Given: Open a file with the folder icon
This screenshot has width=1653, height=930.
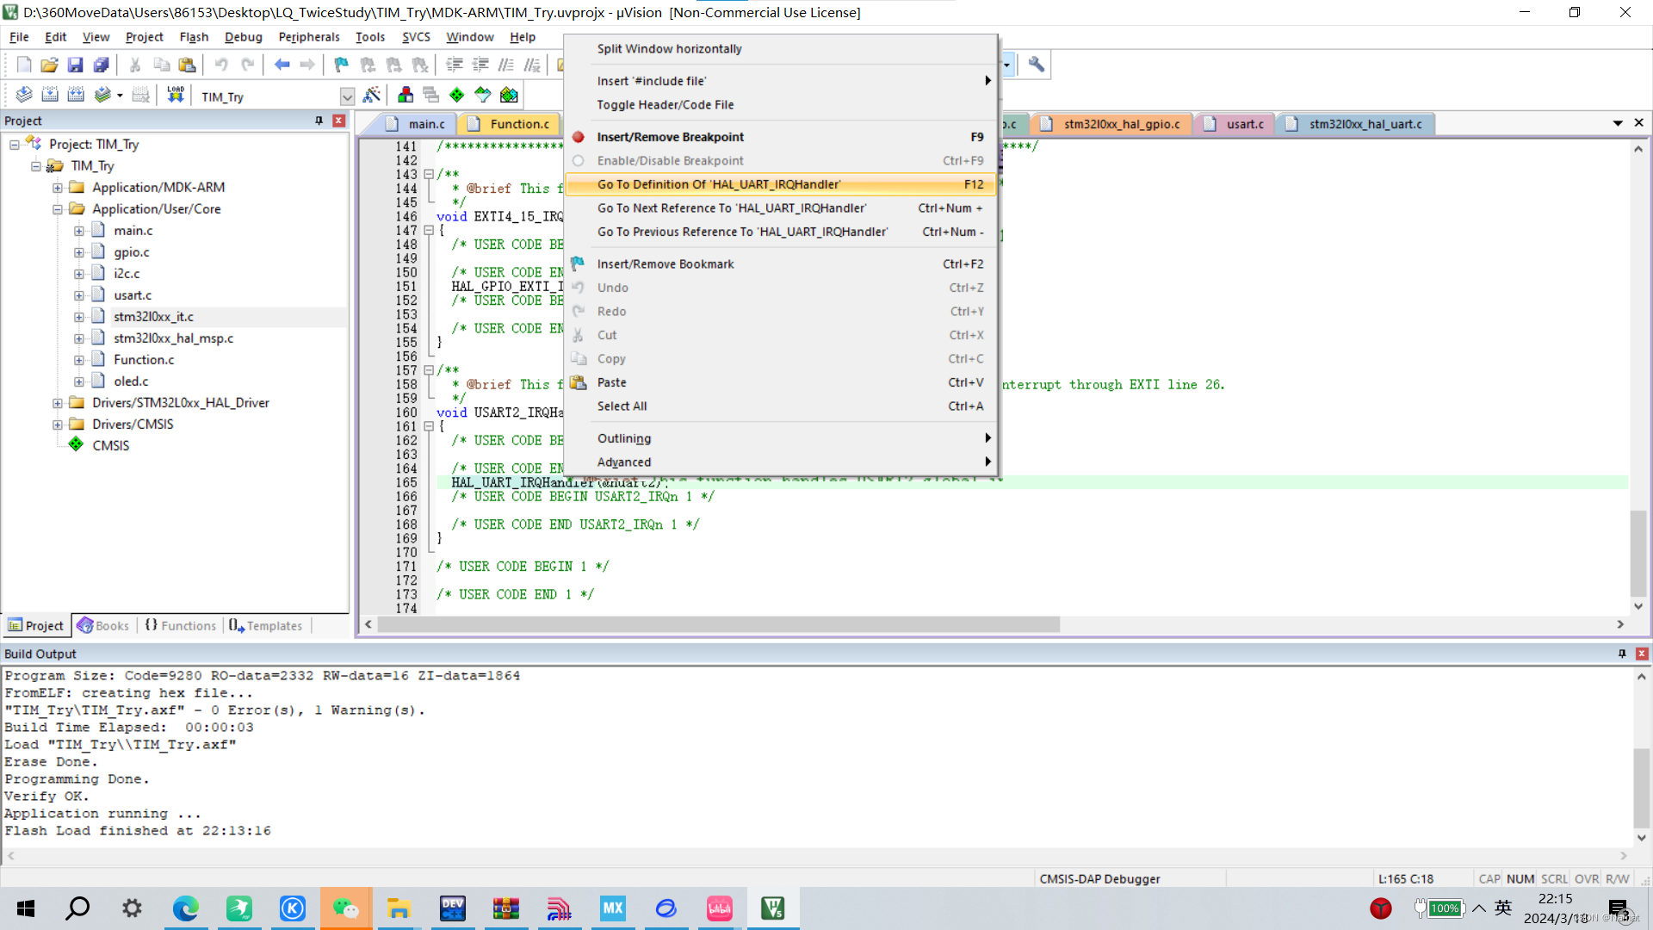Looking at the screenshot, I should pos(50,65).
